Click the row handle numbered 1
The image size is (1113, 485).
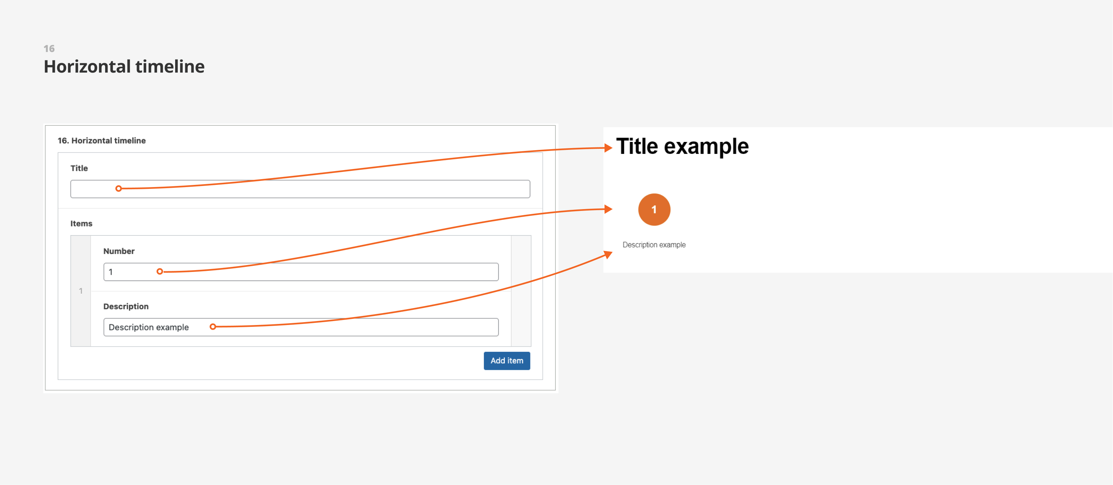81,291
